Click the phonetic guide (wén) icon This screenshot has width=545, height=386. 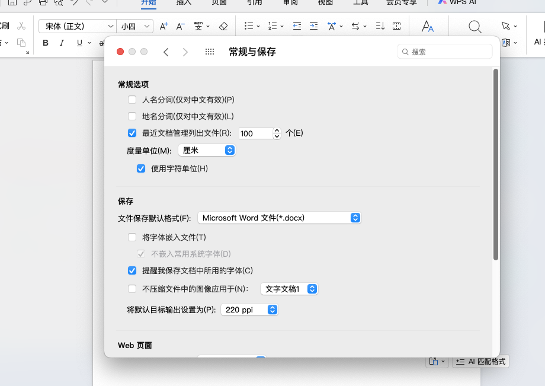tap(198, 26)
